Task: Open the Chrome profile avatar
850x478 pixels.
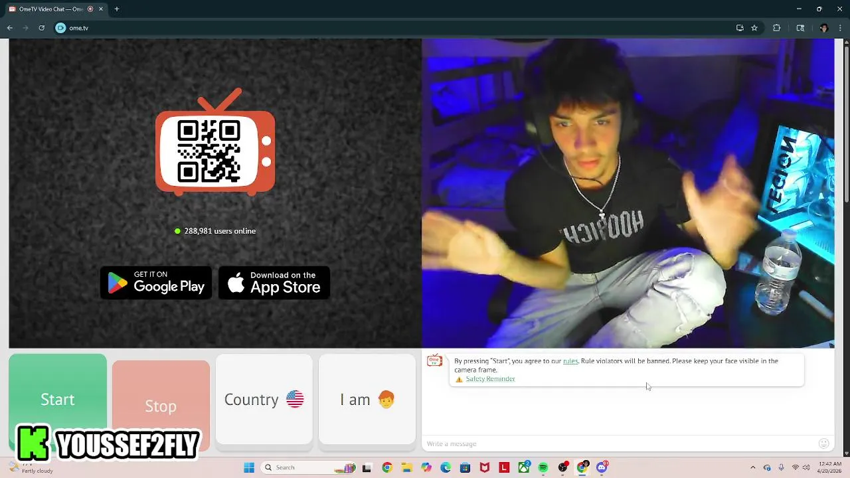Action: tap(824, 28)
